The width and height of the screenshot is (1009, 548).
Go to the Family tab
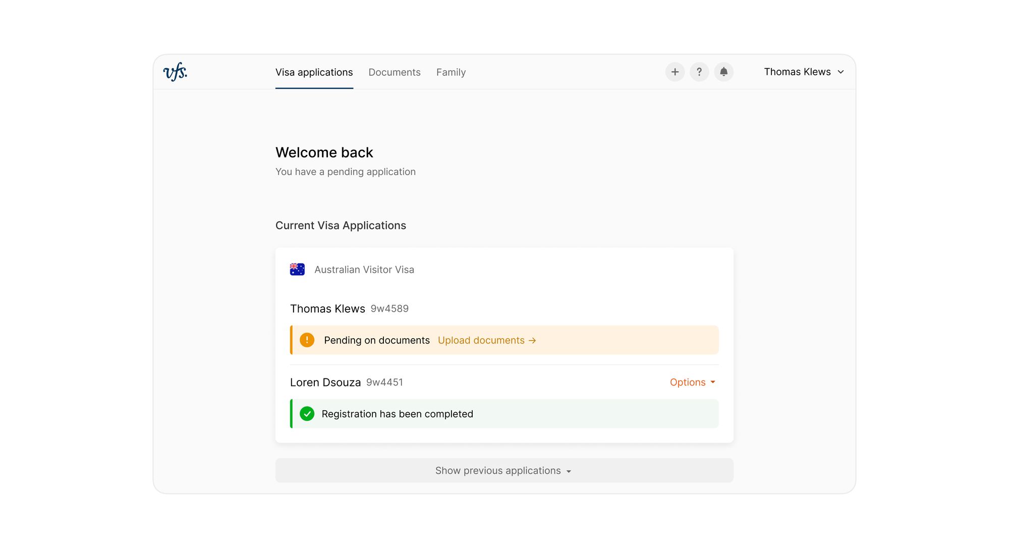click(451, 72)
